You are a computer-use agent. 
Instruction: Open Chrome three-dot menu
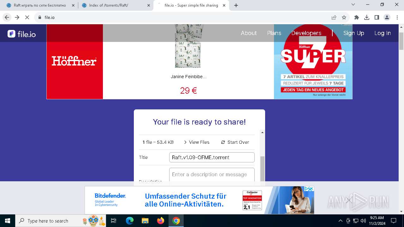(x=397, y=17)
